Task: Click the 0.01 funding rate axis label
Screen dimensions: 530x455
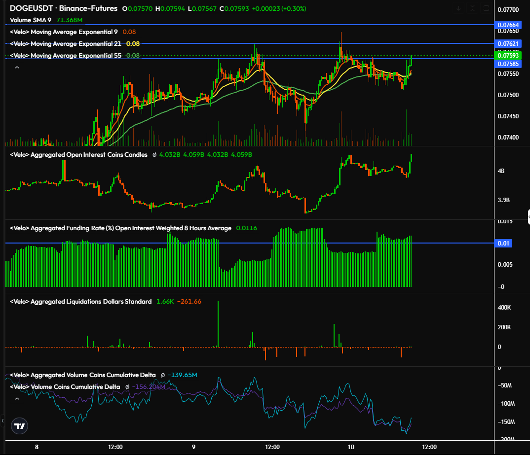Action: 504,243
